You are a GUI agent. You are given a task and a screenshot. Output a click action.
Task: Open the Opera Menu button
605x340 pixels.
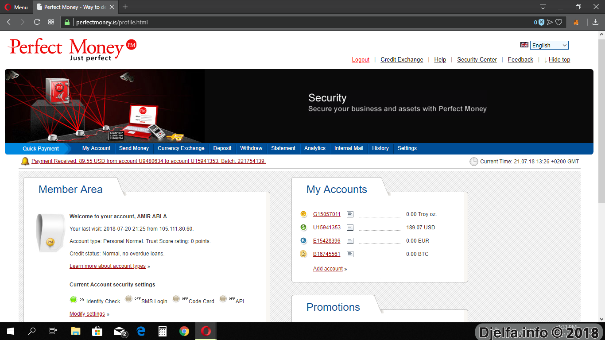pyautogui.click(x=16, y=7)
